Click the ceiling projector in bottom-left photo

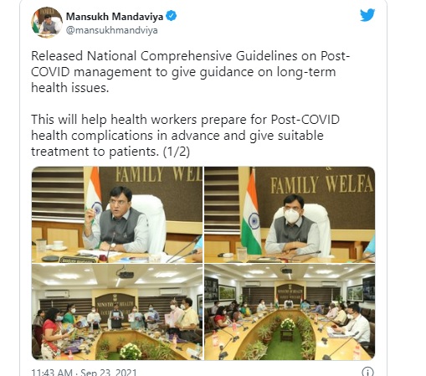124,273
